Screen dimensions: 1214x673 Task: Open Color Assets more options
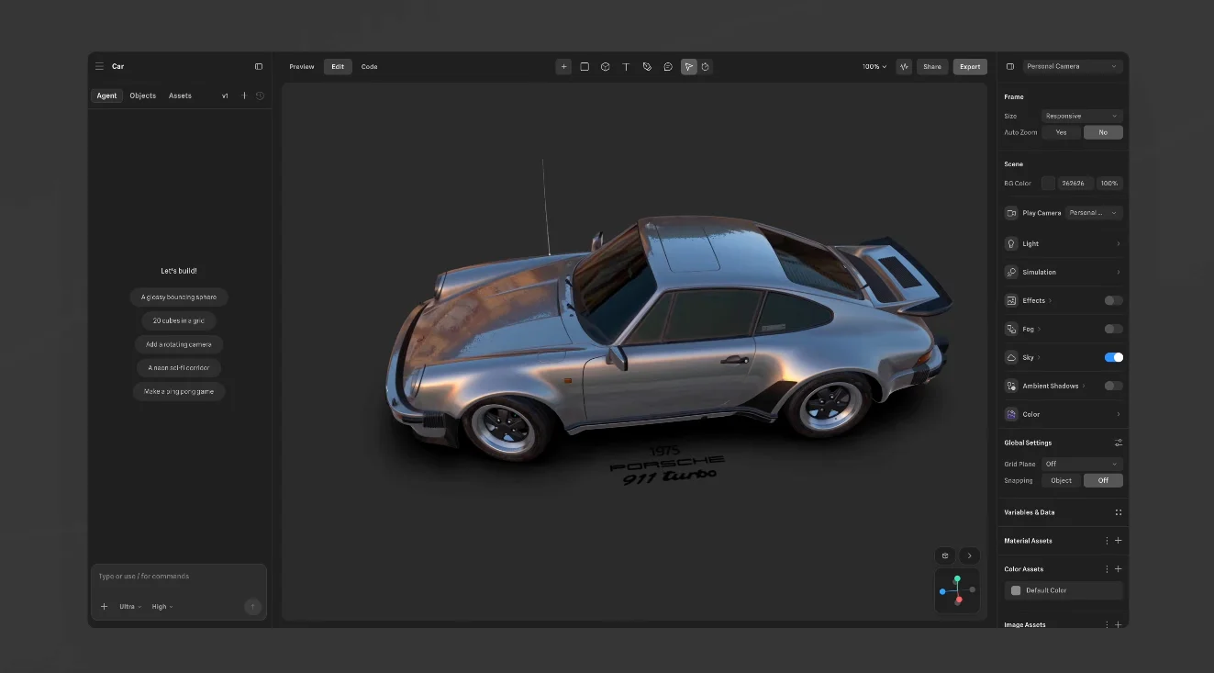(1107, 569)
